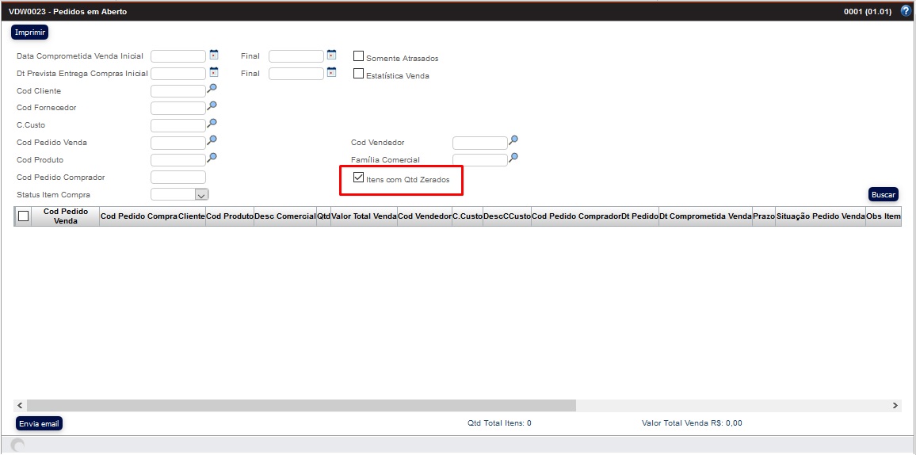The width and height of the screenshot is (916, 455).
Task: Click the Envia email button
Action: [39, 423]
